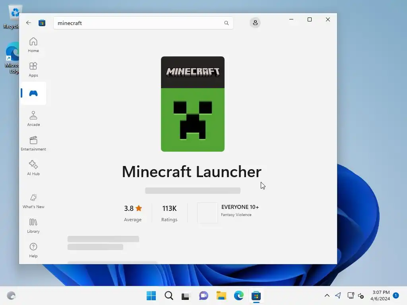Go back with the back arrow

point(29,23)
